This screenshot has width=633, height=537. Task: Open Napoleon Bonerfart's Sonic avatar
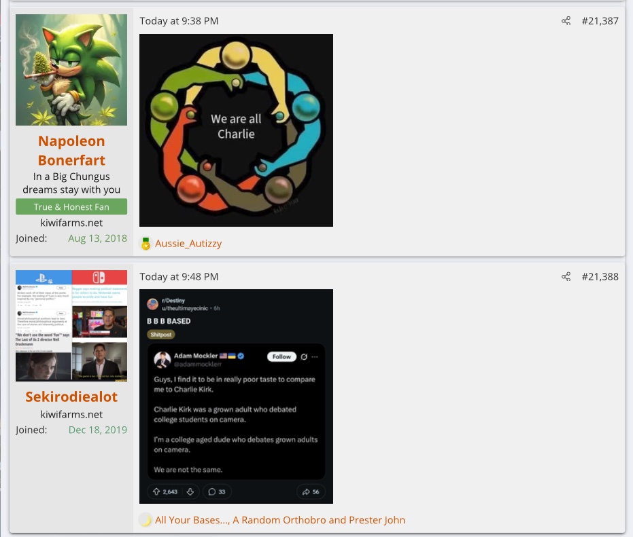(71, 70)
